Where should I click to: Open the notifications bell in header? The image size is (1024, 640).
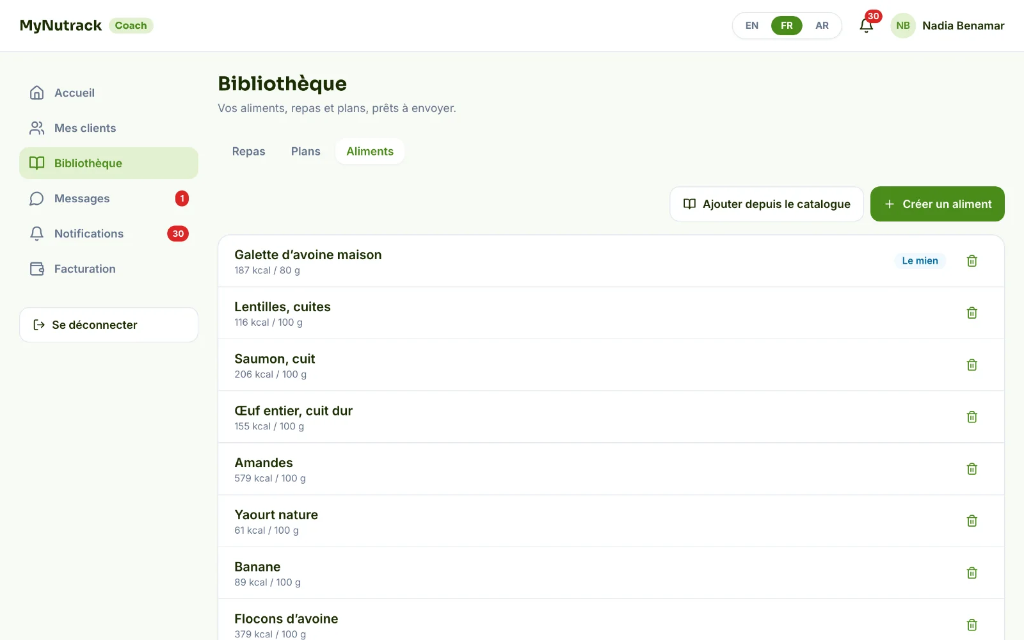[x=867, y=26]
